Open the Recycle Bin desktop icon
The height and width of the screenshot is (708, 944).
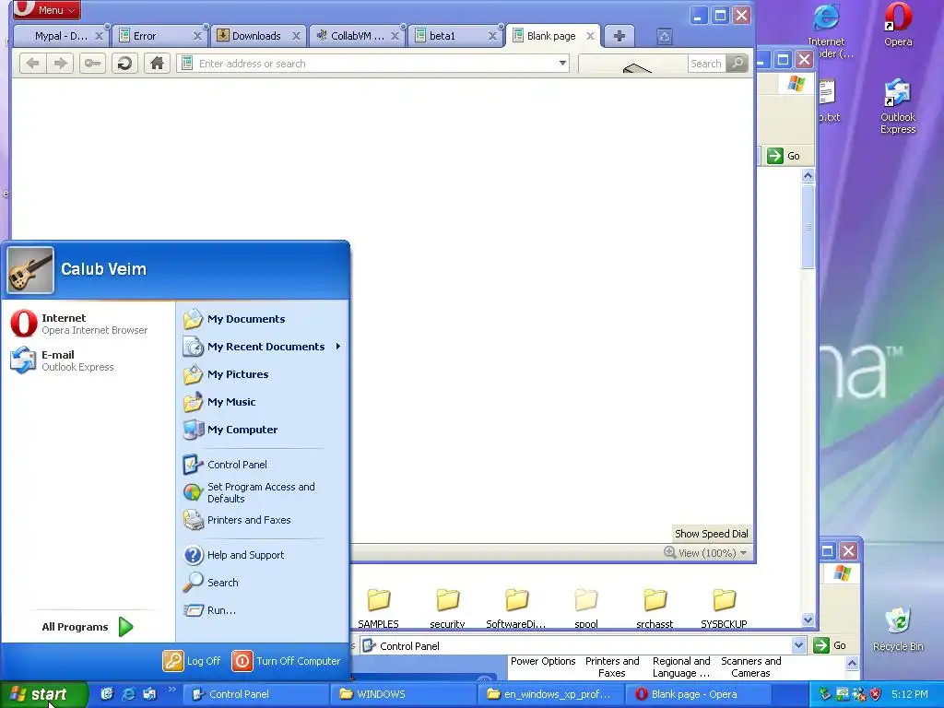(898, 629)
